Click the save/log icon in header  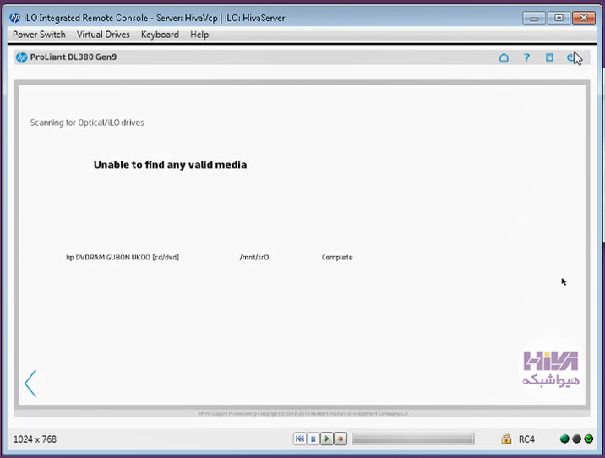(549, 57)
